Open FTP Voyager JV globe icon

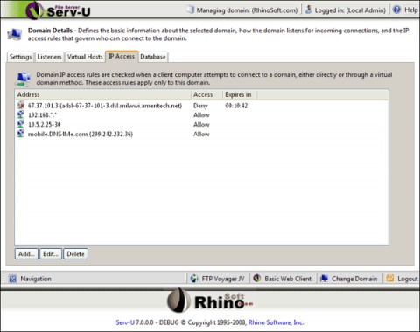tap(194, 279)
